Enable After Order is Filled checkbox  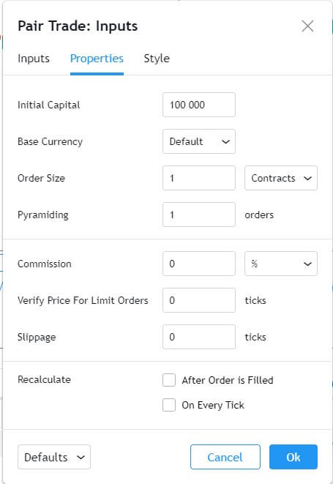coord(169,380)
